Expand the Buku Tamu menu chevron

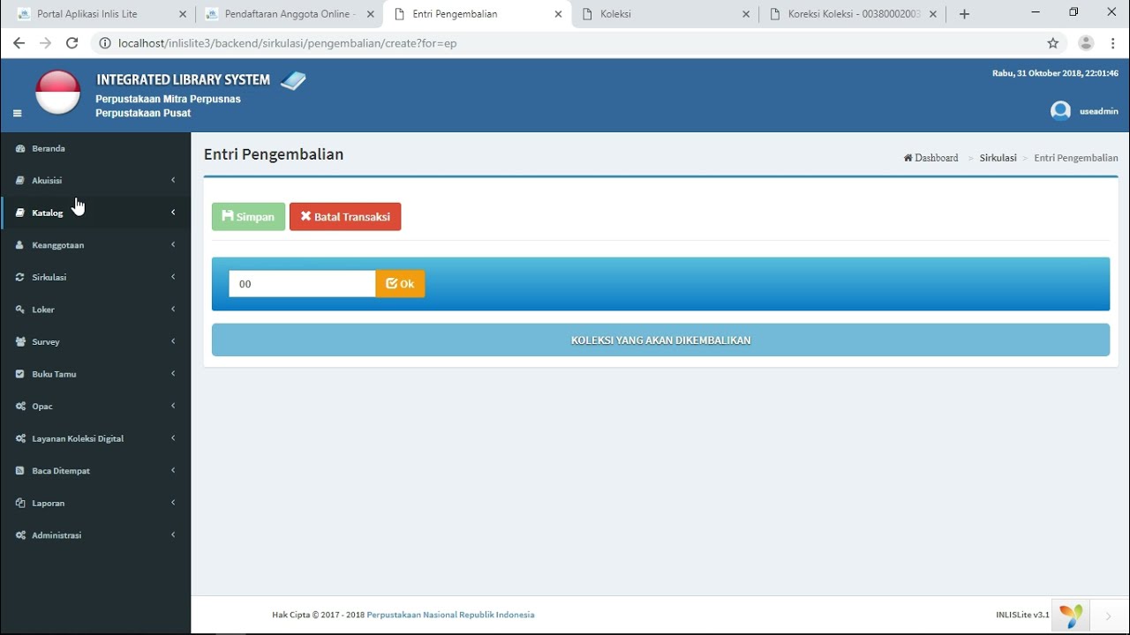pos(173,374)
